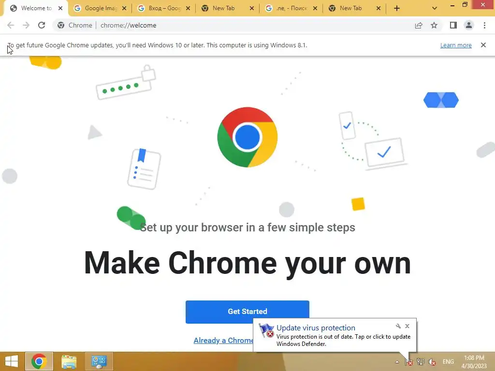The image size is (495, 371).
Task: Click the muted volume tray icon
Action: point(432,362)
